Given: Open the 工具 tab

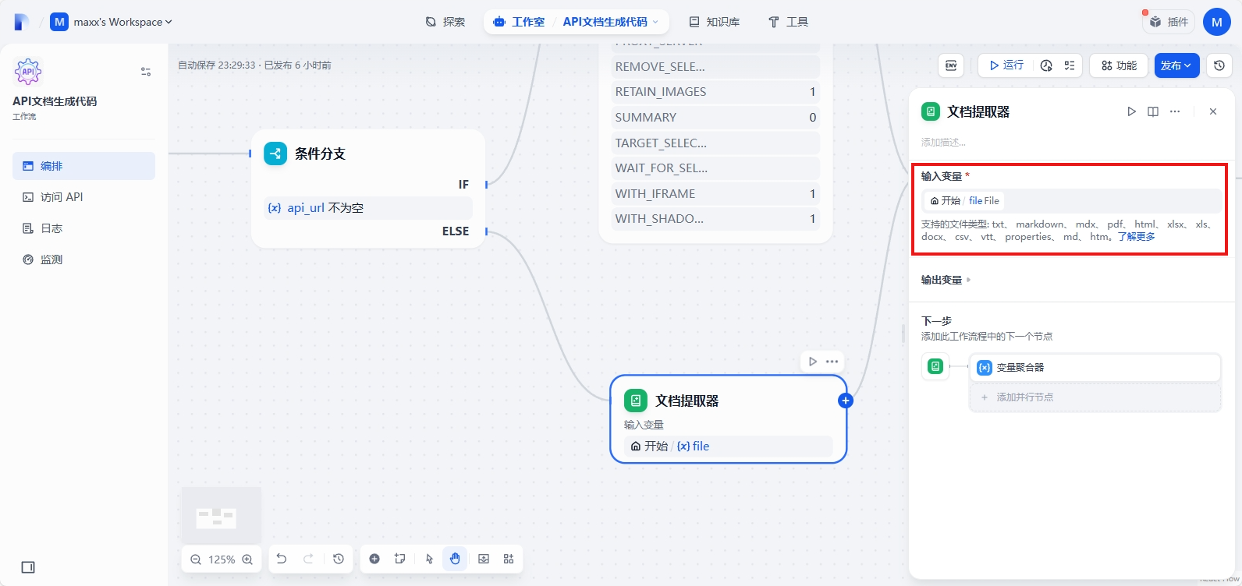Looking at the screenshot, I should coord(788,22).
